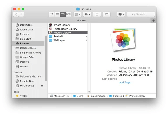The height and width of the screenshot is (115, 168).
Task: Go back with the left arrow button
Action: tap(16, 14)
